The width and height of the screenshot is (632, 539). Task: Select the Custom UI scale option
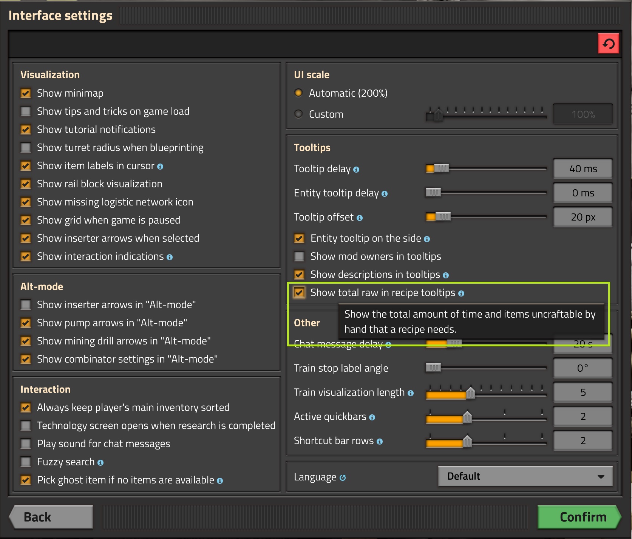(298, 114)
